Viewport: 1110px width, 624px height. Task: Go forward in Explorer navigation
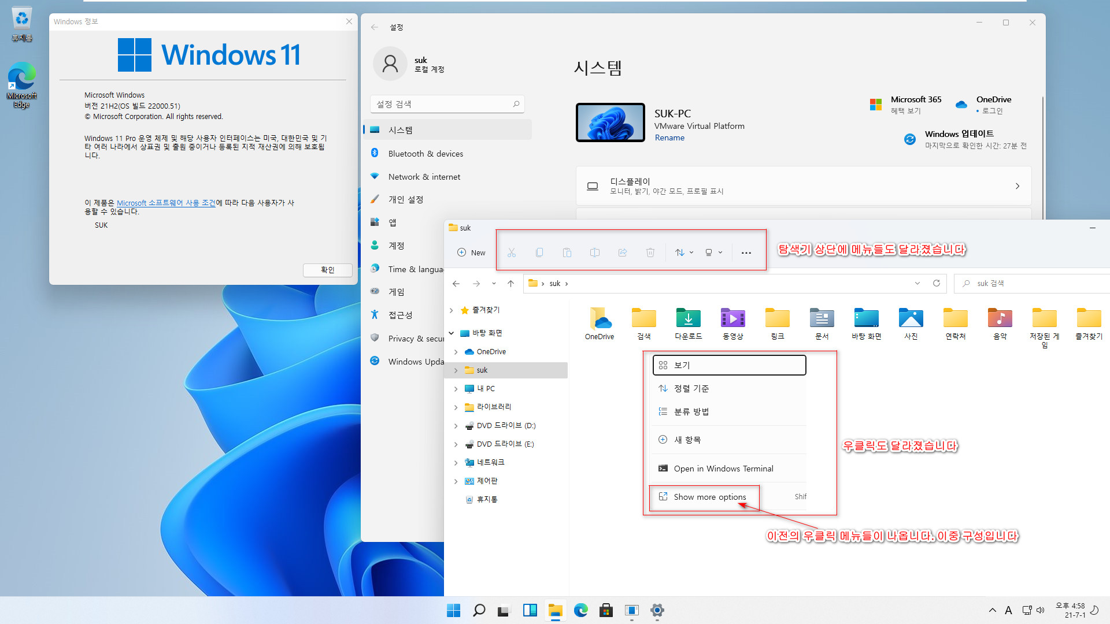tap(476, 283)
